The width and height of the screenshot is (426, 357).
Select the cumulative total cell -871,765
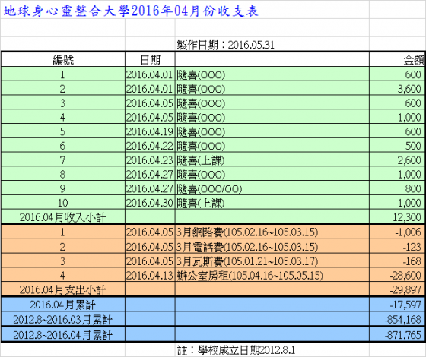[x=396, y=334]
